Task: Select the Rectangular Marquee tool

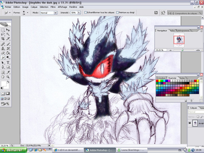Action: click(3, 30)
